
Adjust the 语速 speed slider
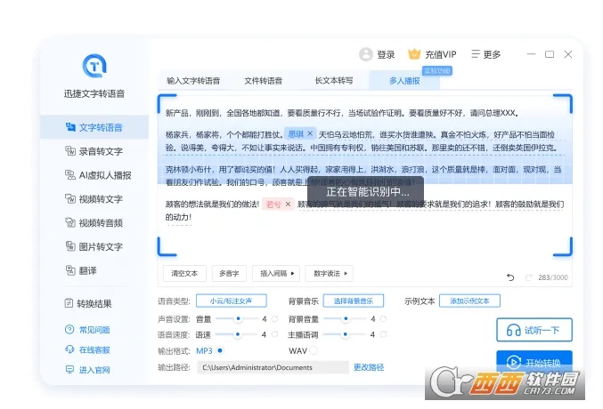click(236, 334)
